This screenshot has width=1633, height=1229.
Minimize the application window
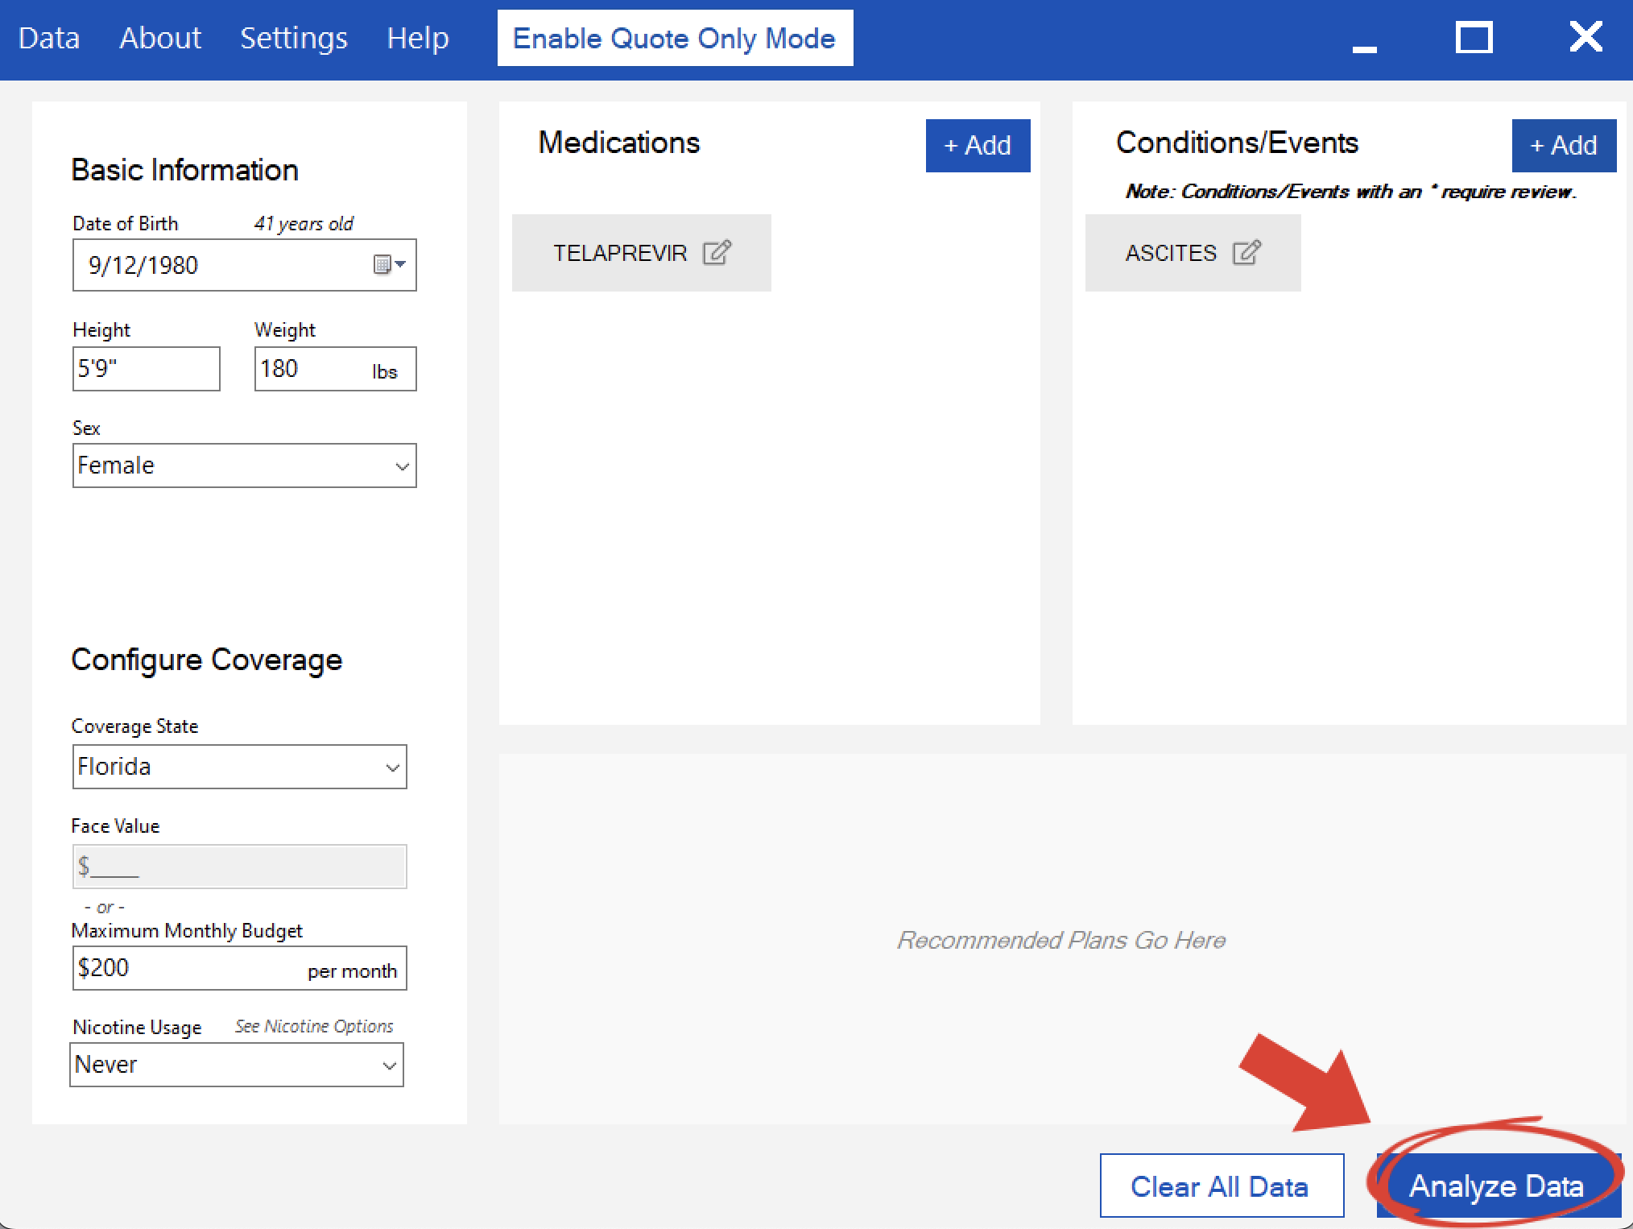coord(1364,44)
